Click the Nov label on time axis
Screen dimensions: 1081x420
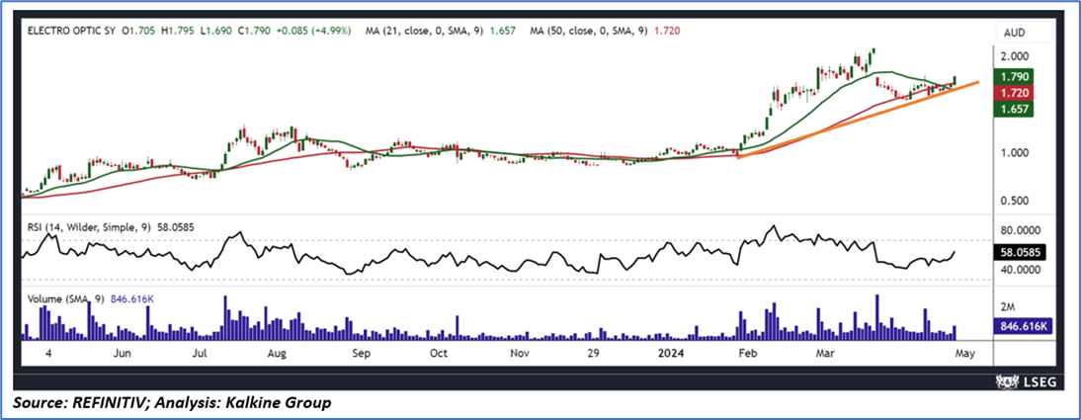[x=520, y=354]
